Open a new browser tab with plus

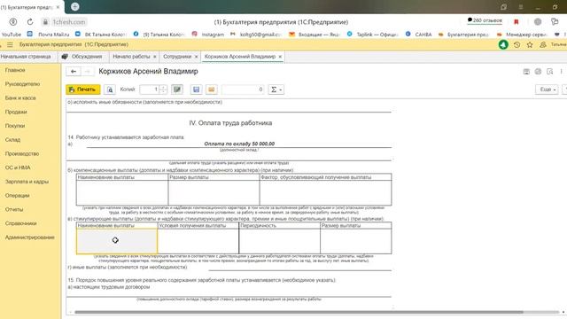coord(74,6)
